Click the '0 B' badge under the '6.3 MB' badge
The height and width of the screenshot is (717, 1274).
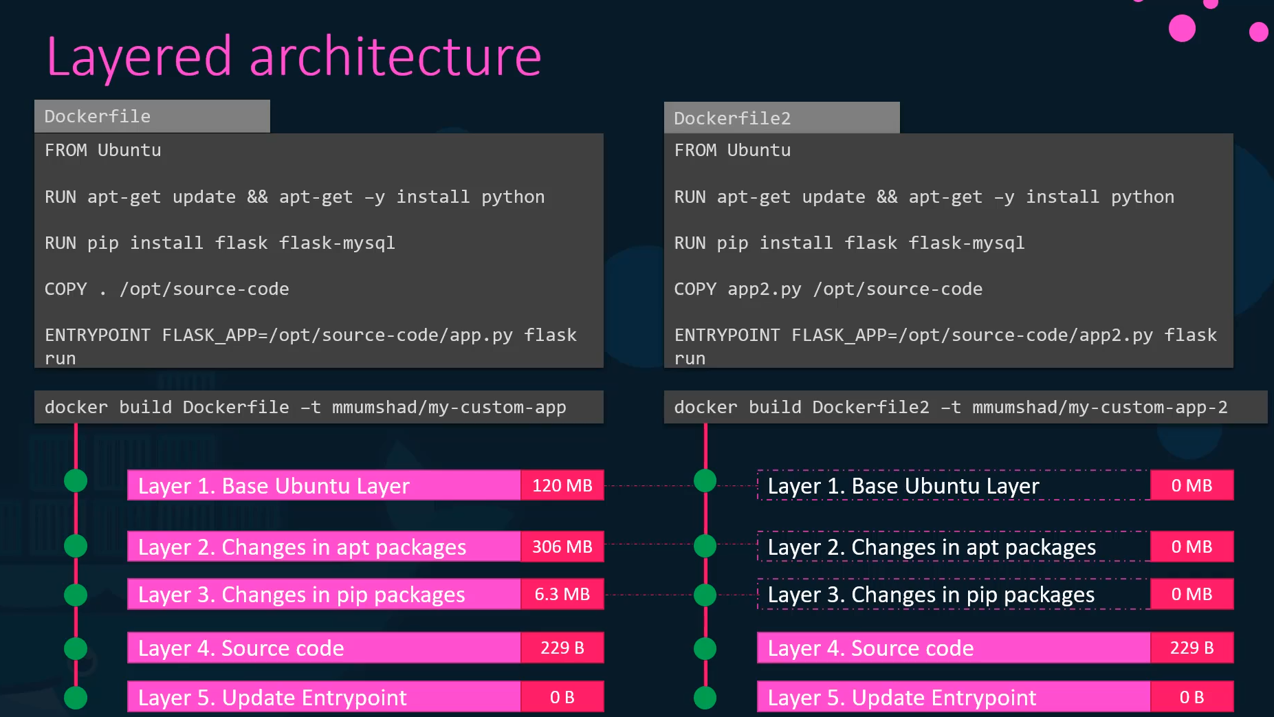(x=562, y=697)
